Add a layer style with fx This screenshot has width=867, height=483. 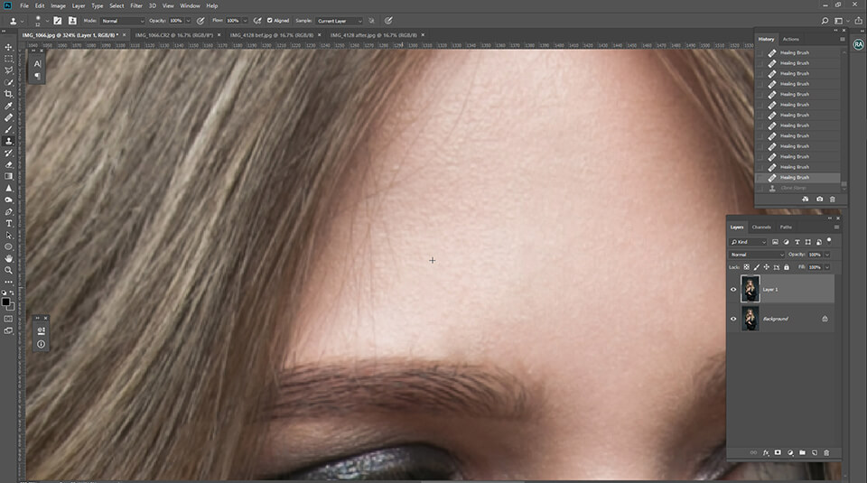pos(766,452)
